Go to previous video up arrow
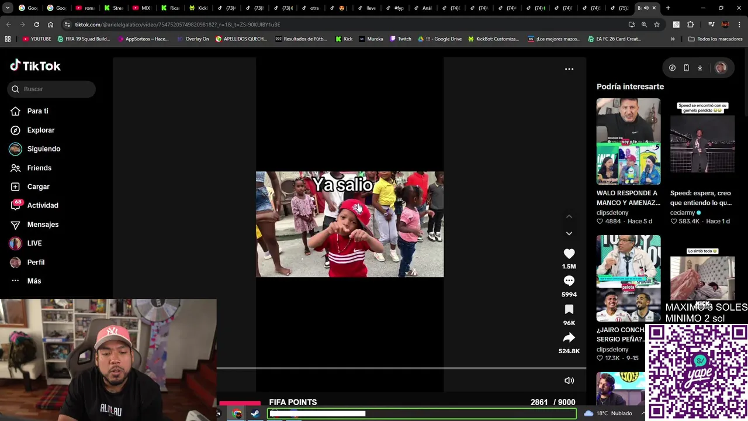 point(569,216)
